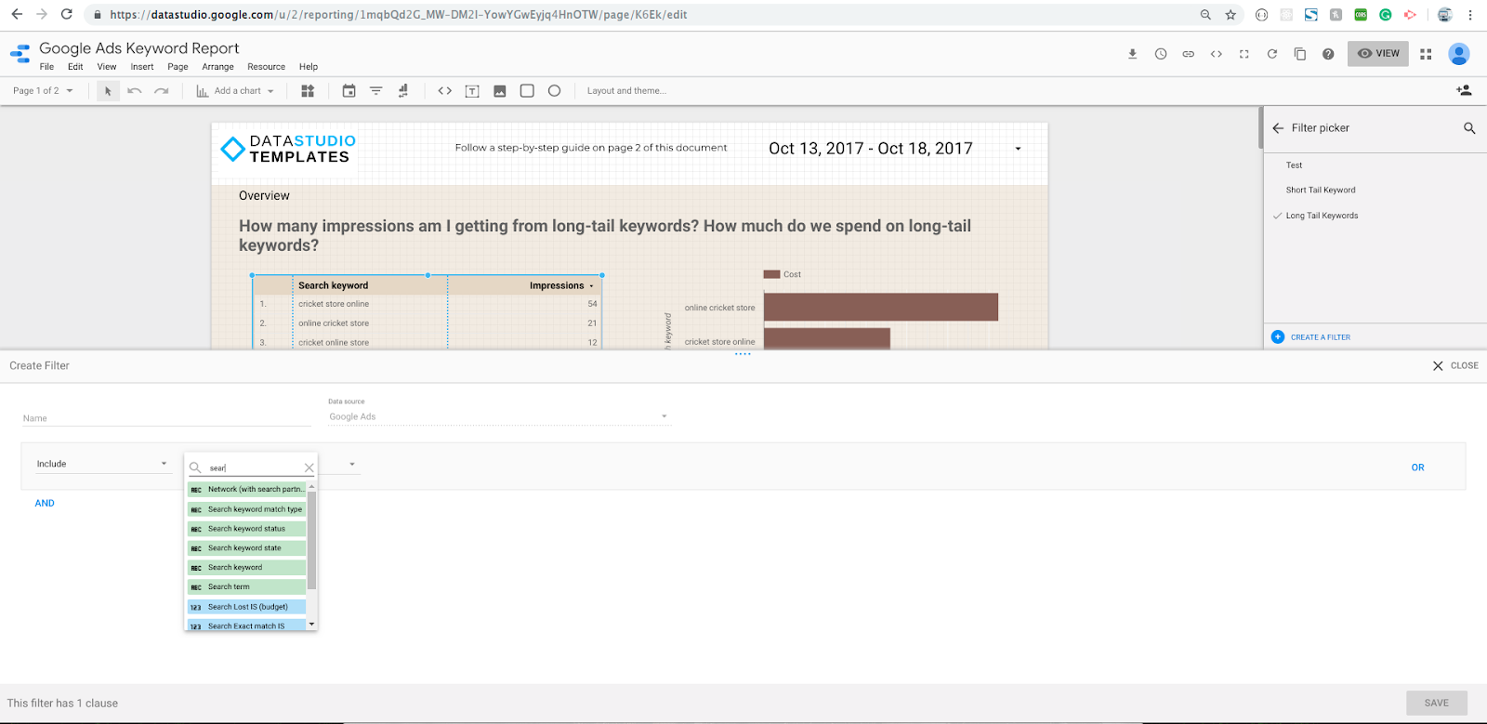
Task: Select the Test filter
Action: point(1294,165)
